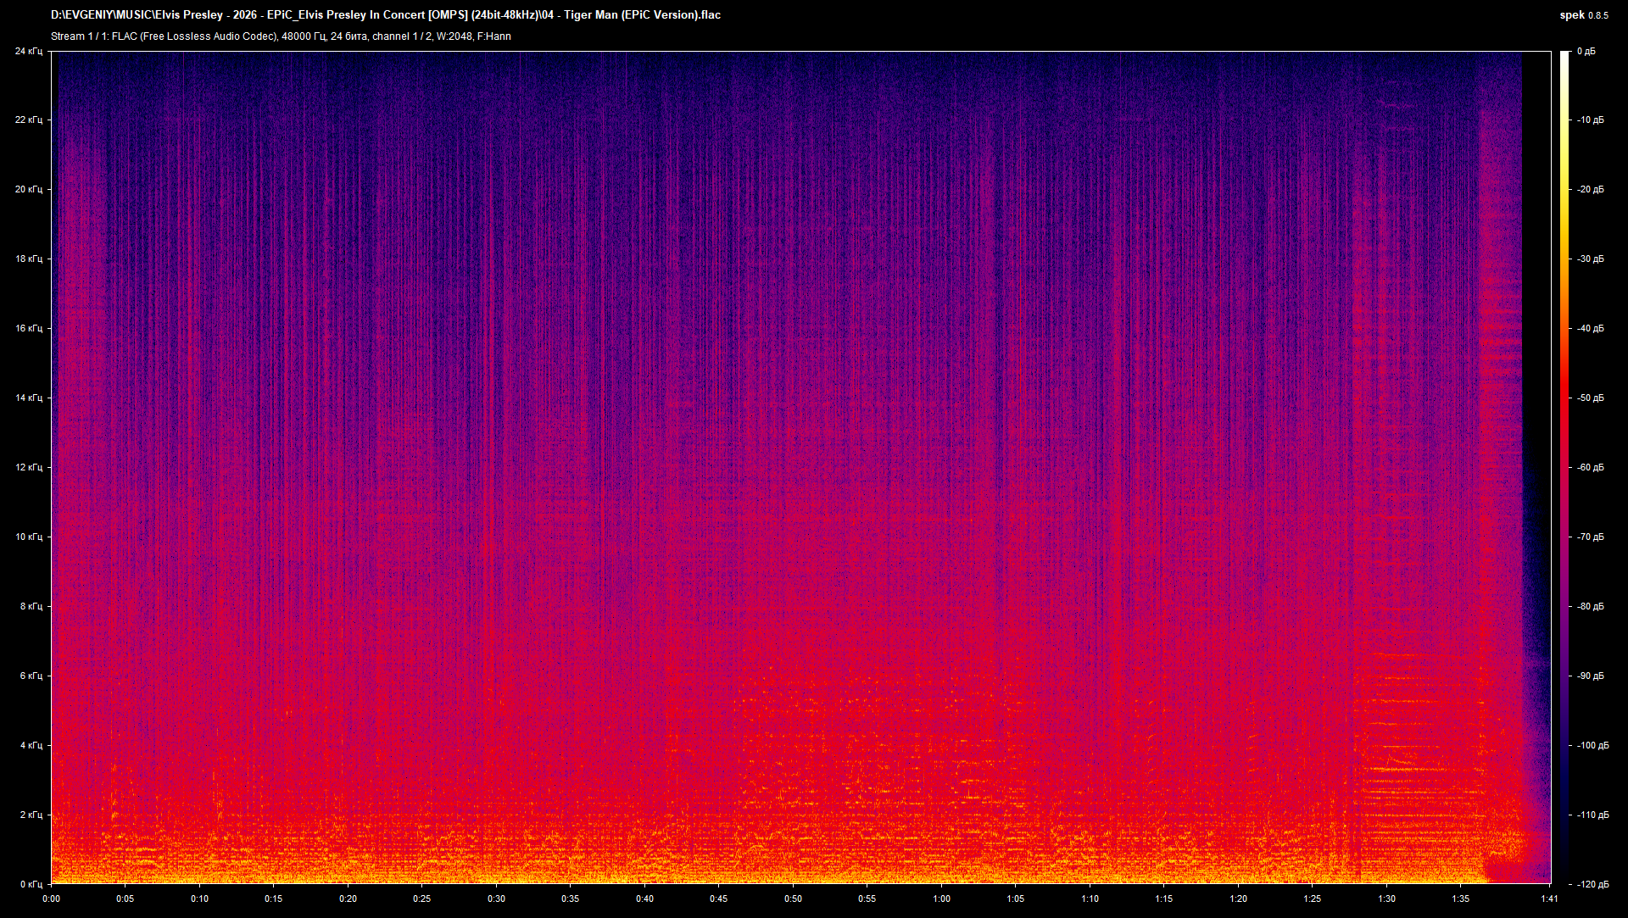1628x918 pixels.
Task: Click the 2 кГц frequency axis label
Action: tap(31, 815)
